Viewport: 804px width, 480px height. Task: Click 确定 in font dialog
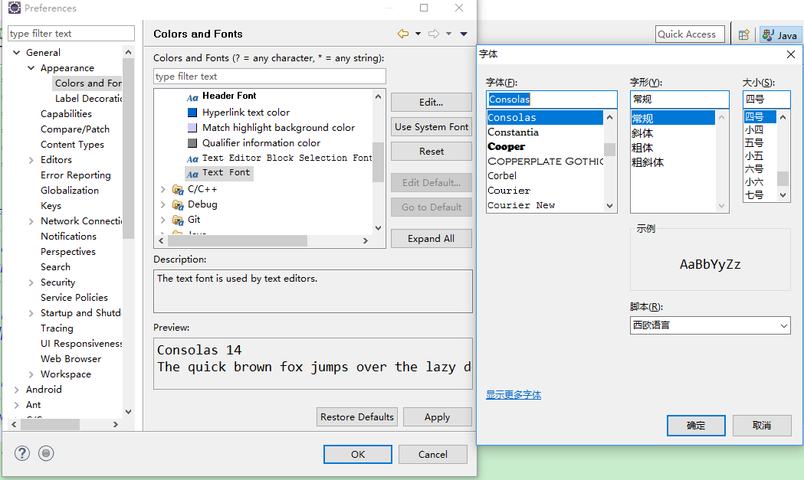[696, 425]
